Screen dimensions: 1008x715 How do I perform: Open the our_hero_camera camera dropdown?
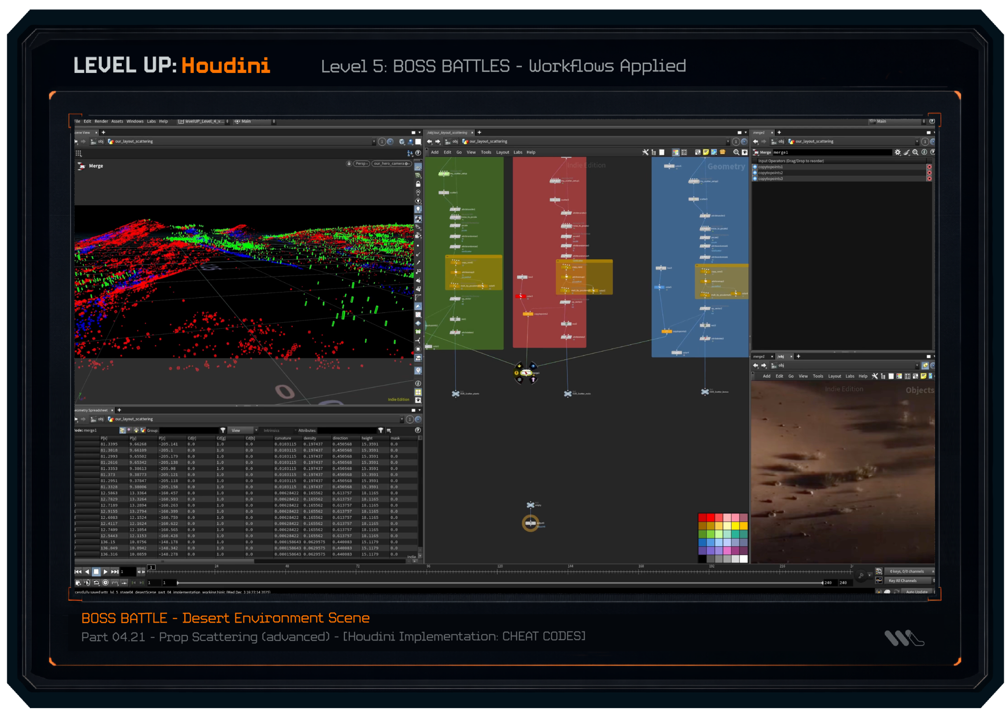click(391, 163)
